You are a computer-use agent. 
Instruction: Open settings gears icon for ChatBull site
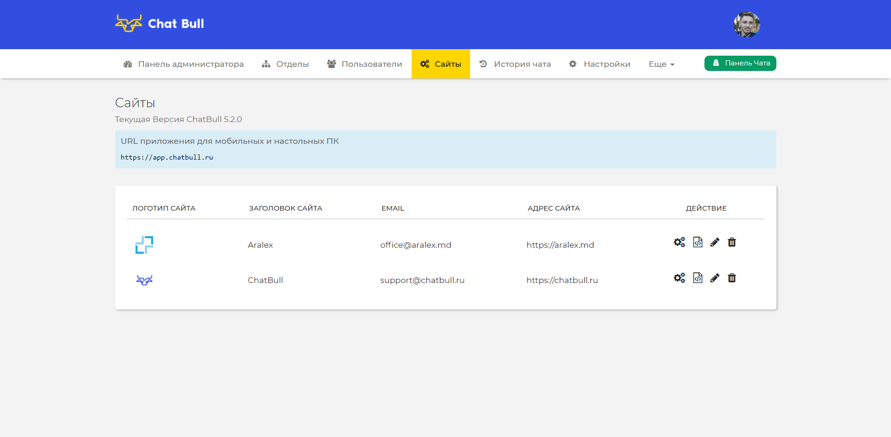point(679,278)
